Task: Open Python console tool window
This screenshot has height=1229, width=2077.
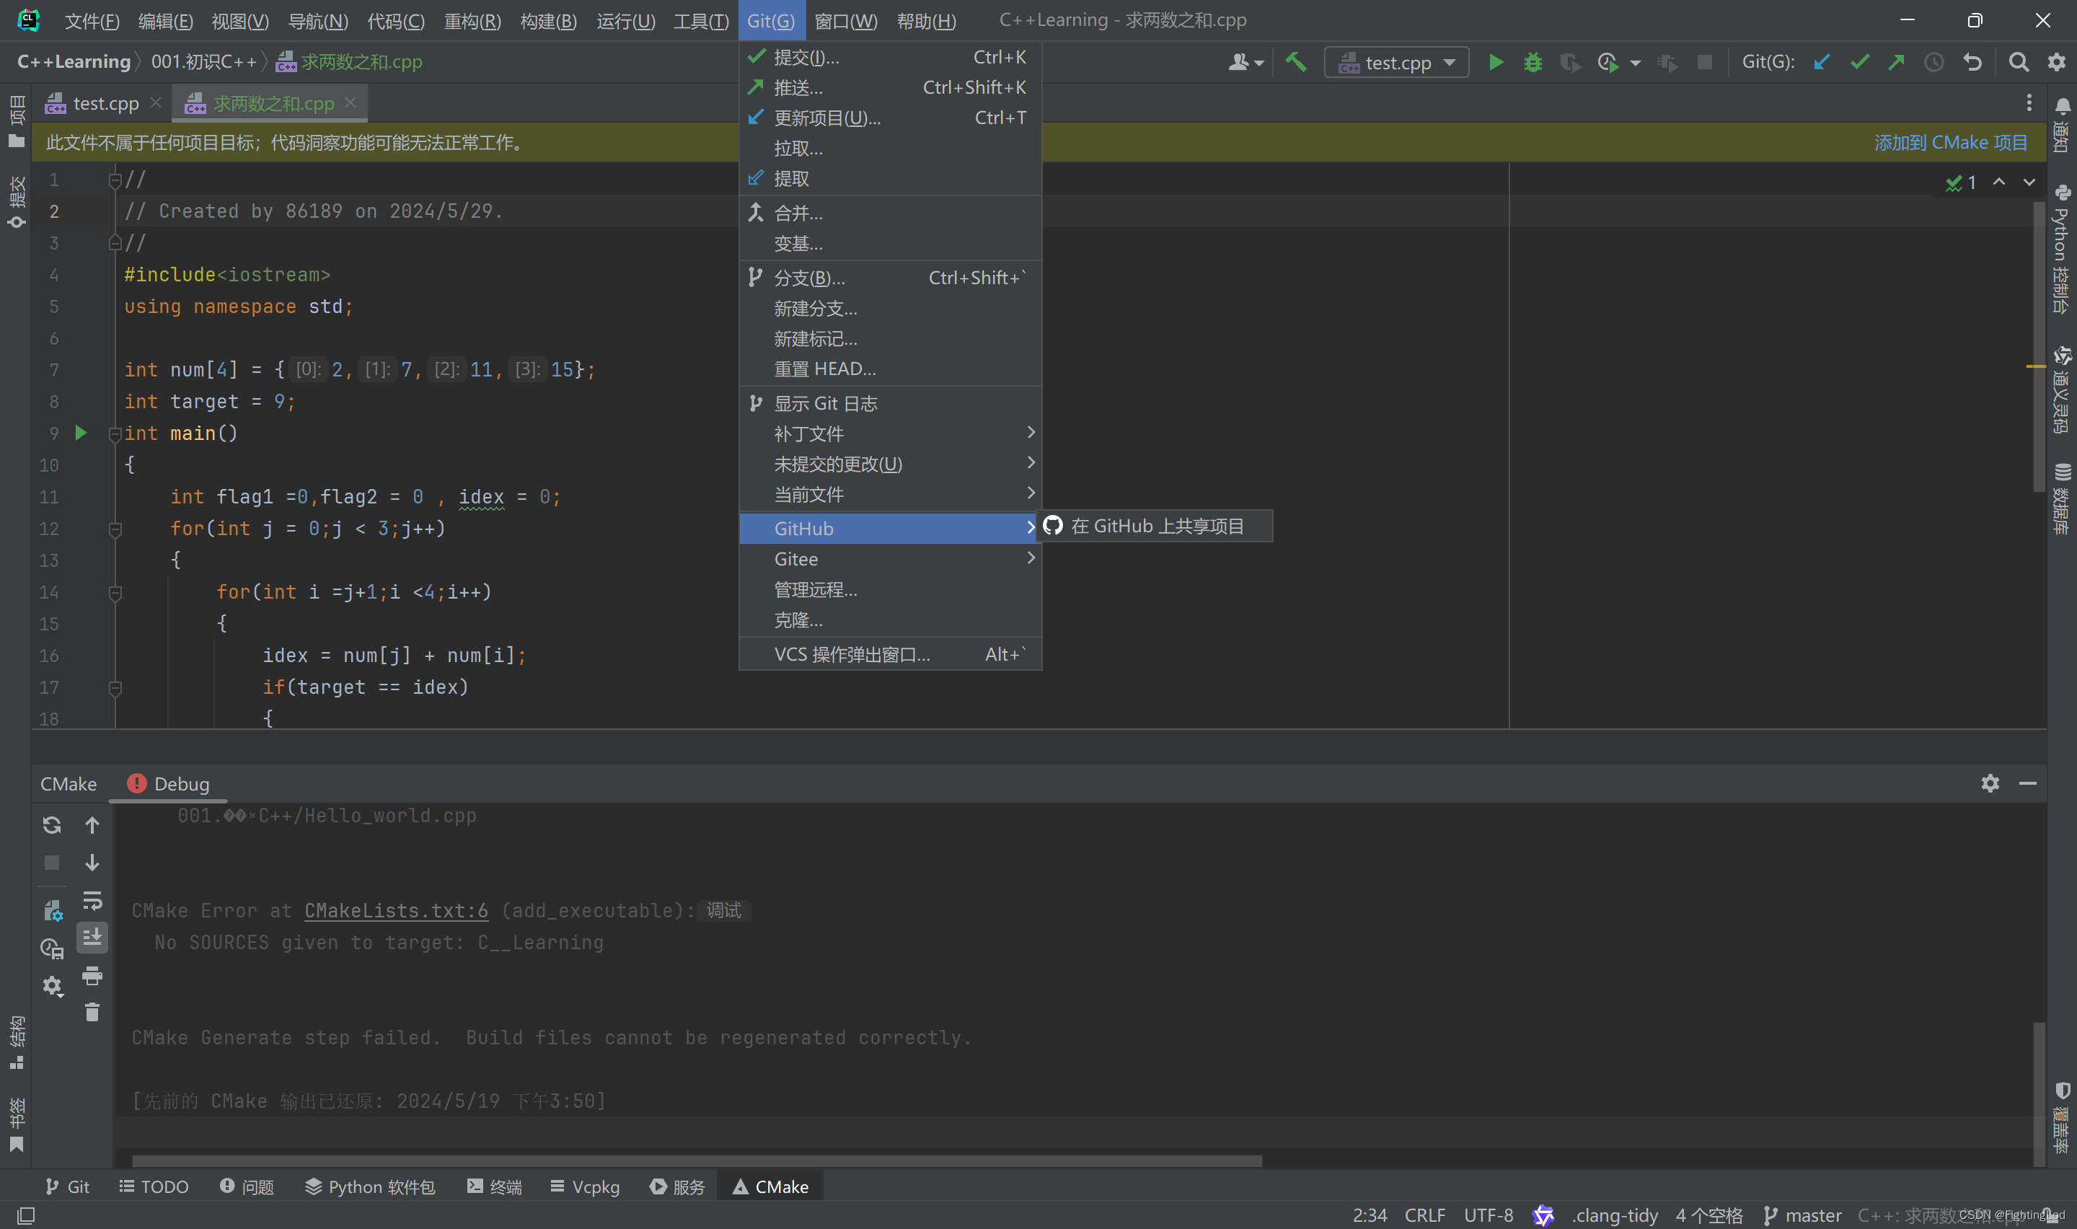Action: point(2062,248)
